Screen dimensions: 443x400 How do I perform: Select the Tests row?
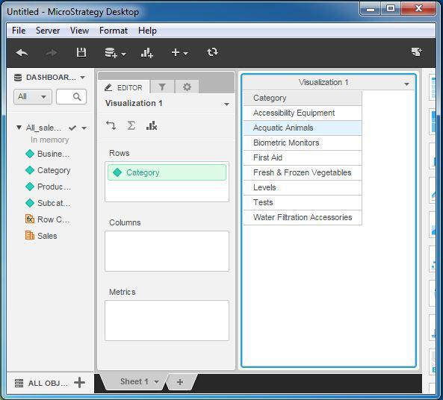pos(303,203)
